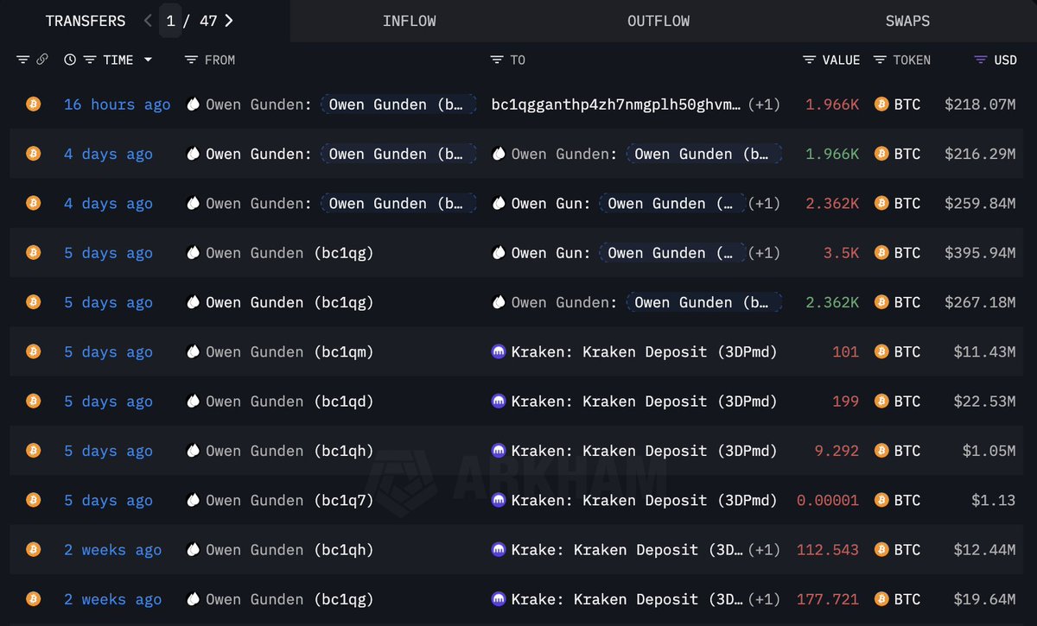Open the SWAPS tab
The height and width of the screenshot is (626, 1037).
pos(907,21)
